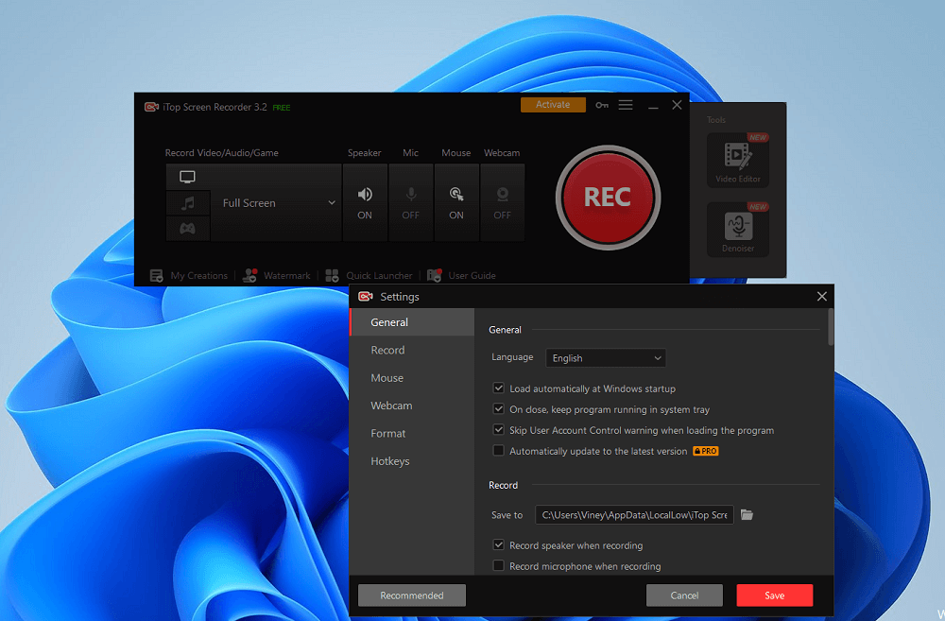945x621 pixels.
Task: Click the PRO badge beside auto-update
Action: click(706, 451)
